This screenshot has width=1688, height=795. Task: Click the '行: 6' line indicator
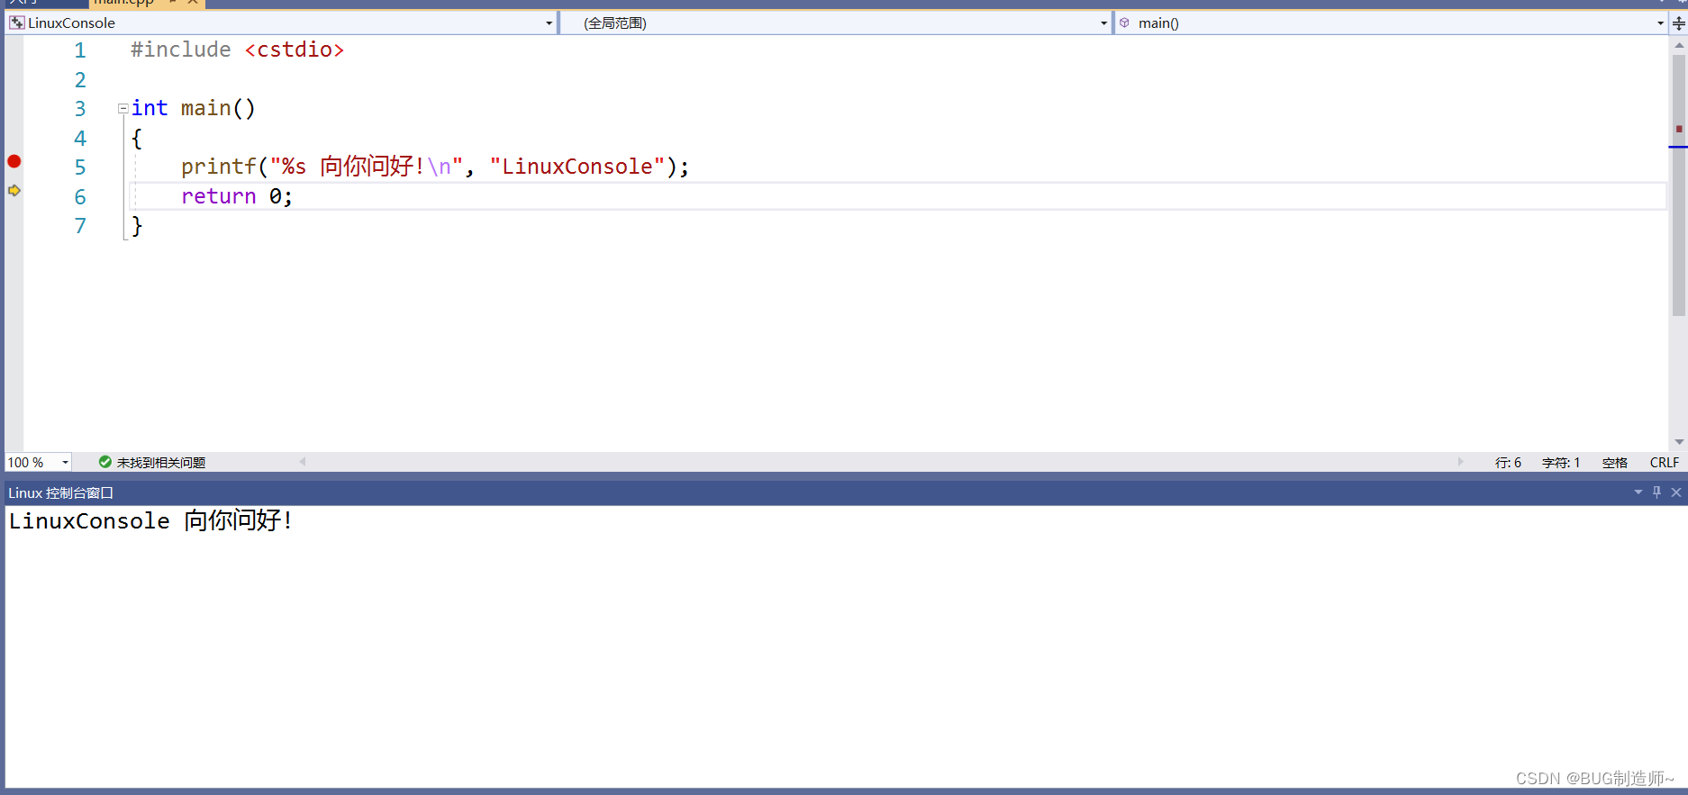(x=1508, y=463)
